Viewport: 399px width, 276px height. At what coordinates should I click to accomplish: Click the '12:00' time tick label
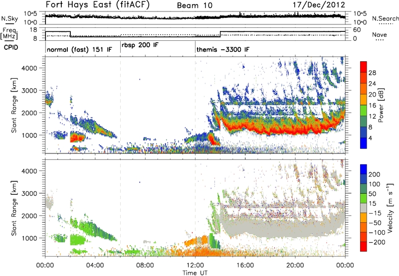click(x=195, y=266)
